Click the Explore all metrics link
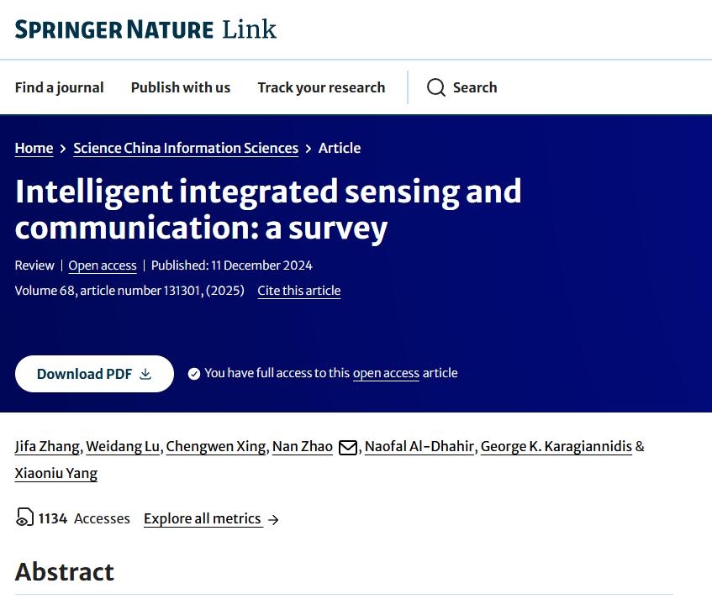 202,518
